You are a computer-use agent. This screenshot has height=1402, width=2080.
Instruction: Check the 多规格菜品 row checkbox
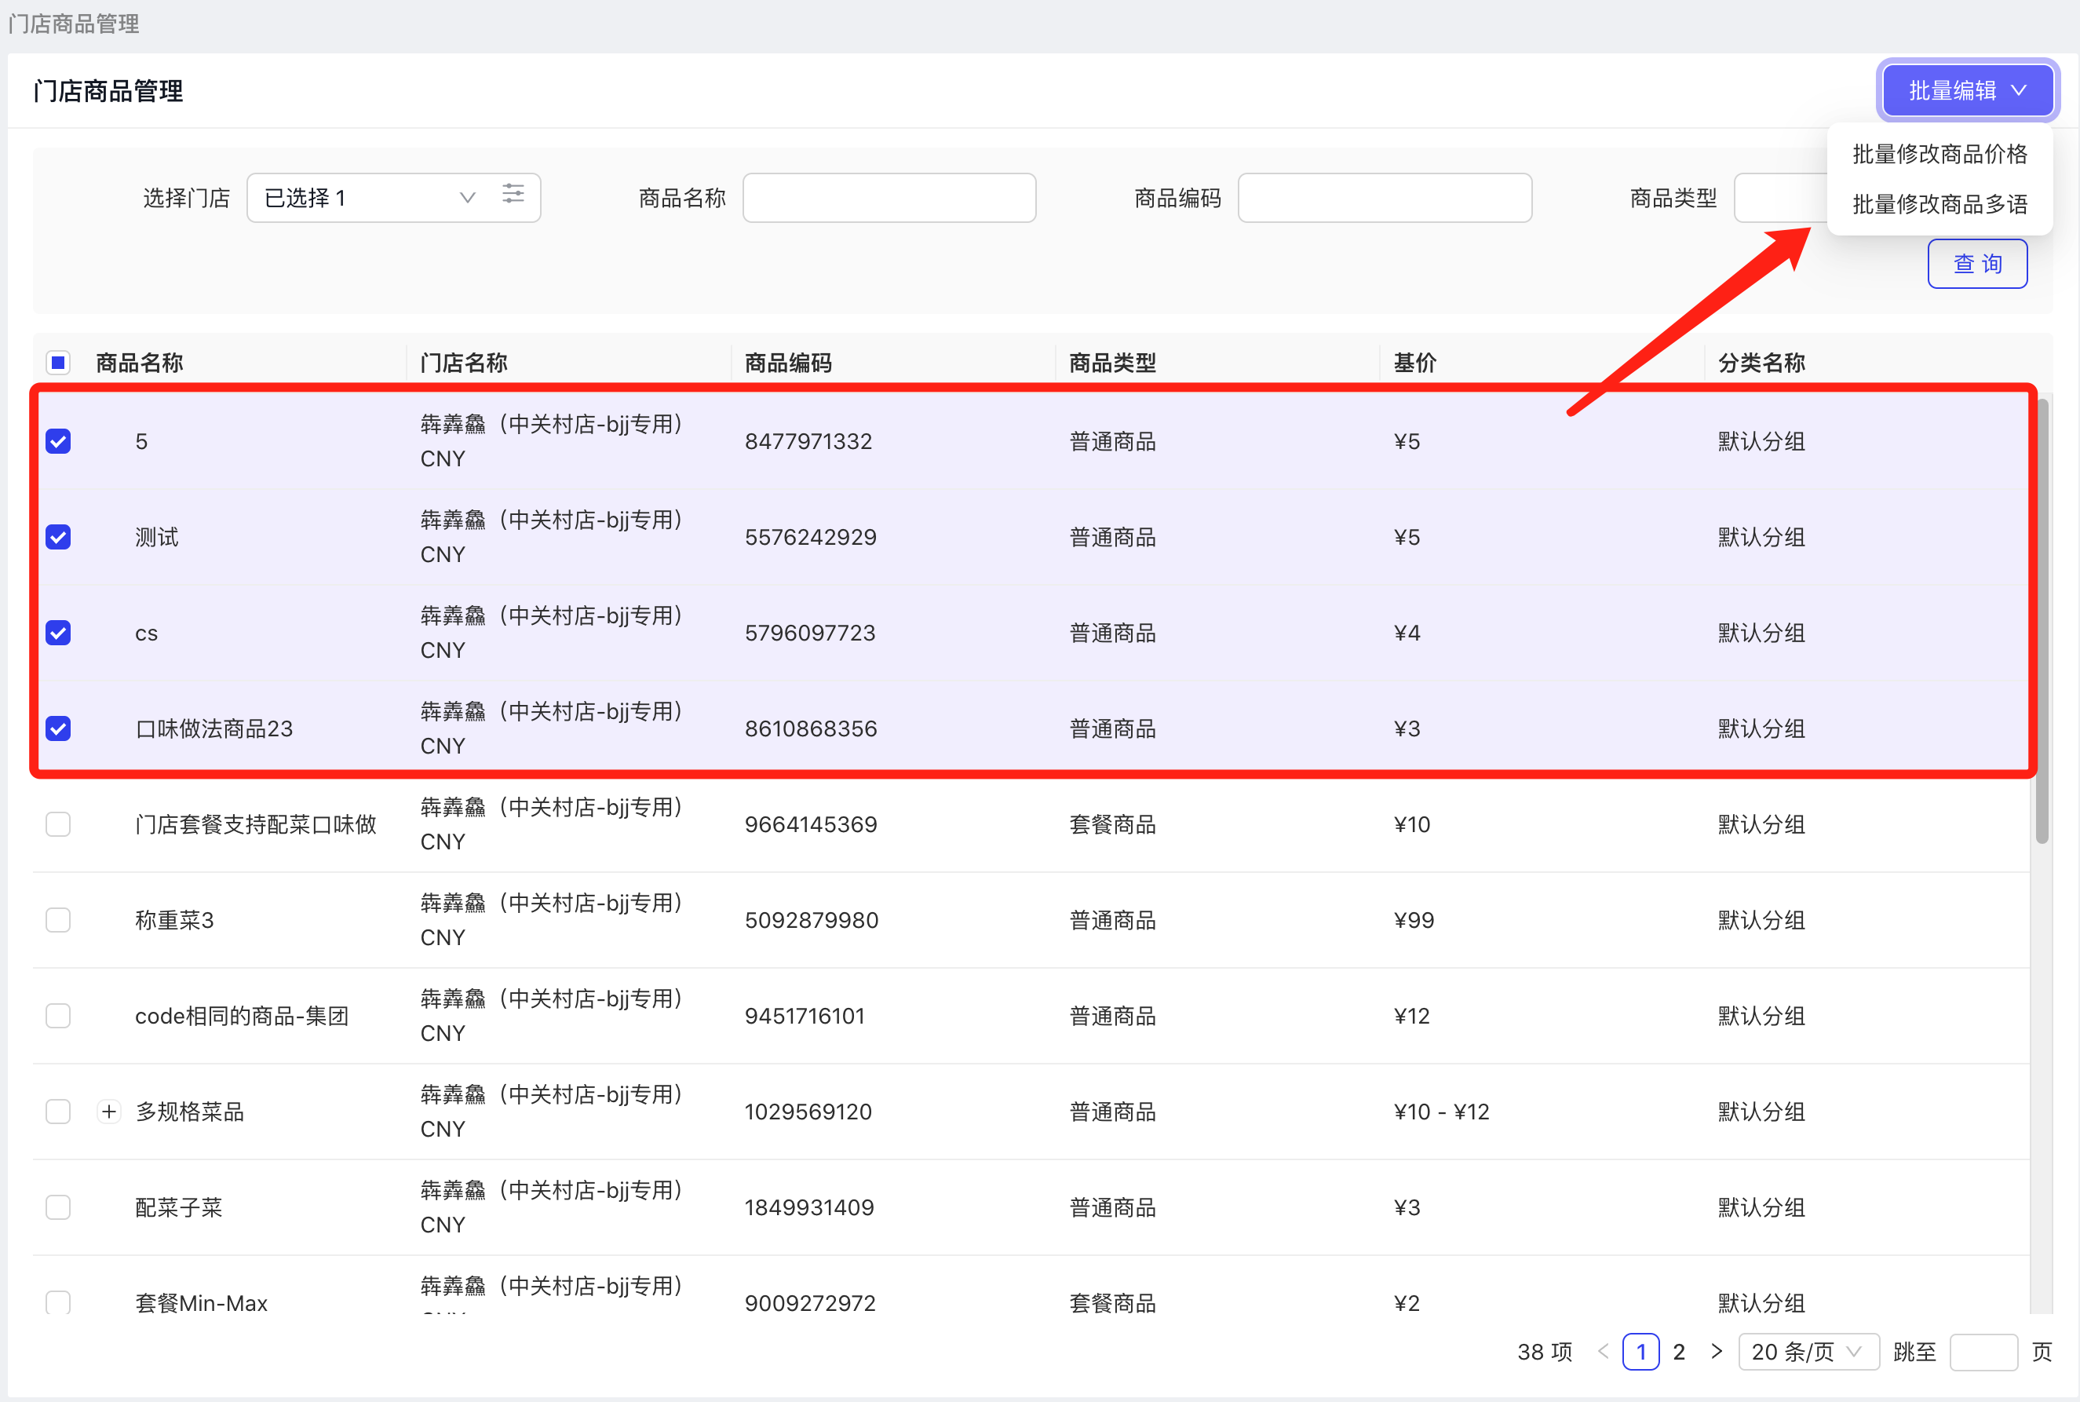(58, 1112)
